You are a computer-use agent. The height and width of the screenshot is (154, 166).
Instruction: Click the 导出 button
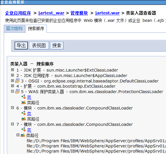(x=21, y=46)
